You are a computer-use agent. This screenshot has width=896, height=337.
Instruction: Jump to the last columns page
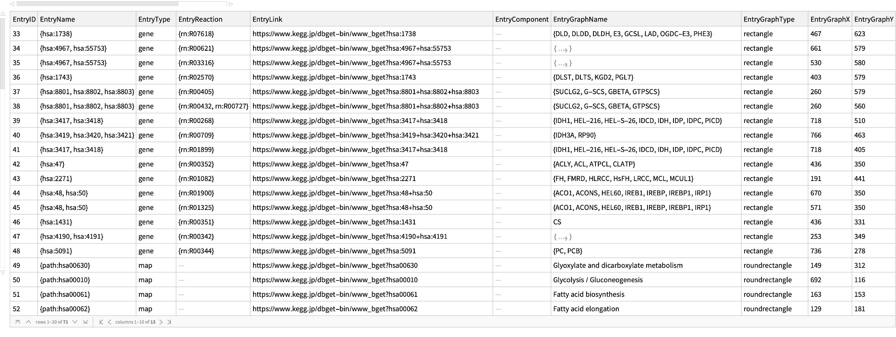pyautogui.click(x=169, y=322)
